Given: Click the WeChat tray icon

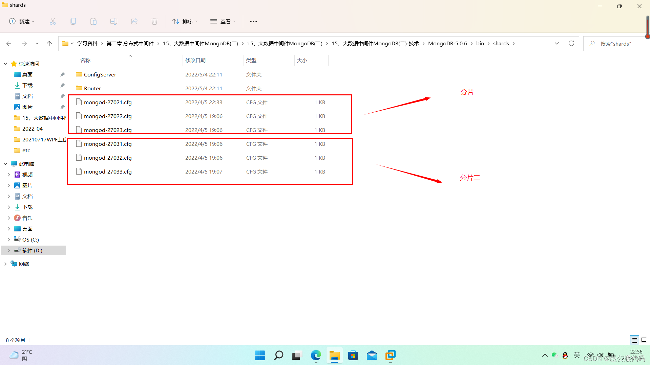Looking at the screenshot, I should click(554, 355).
